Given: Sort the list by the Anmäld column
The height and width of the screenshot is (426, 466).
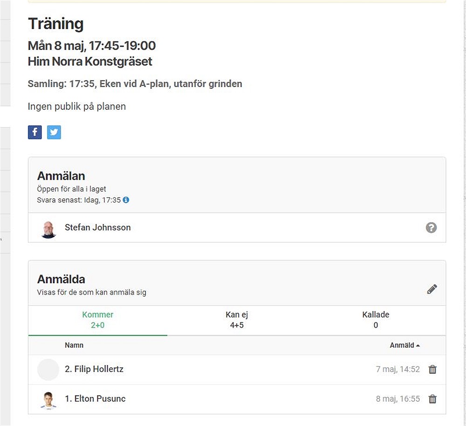Looking at the screenshot, I should 404,345.
